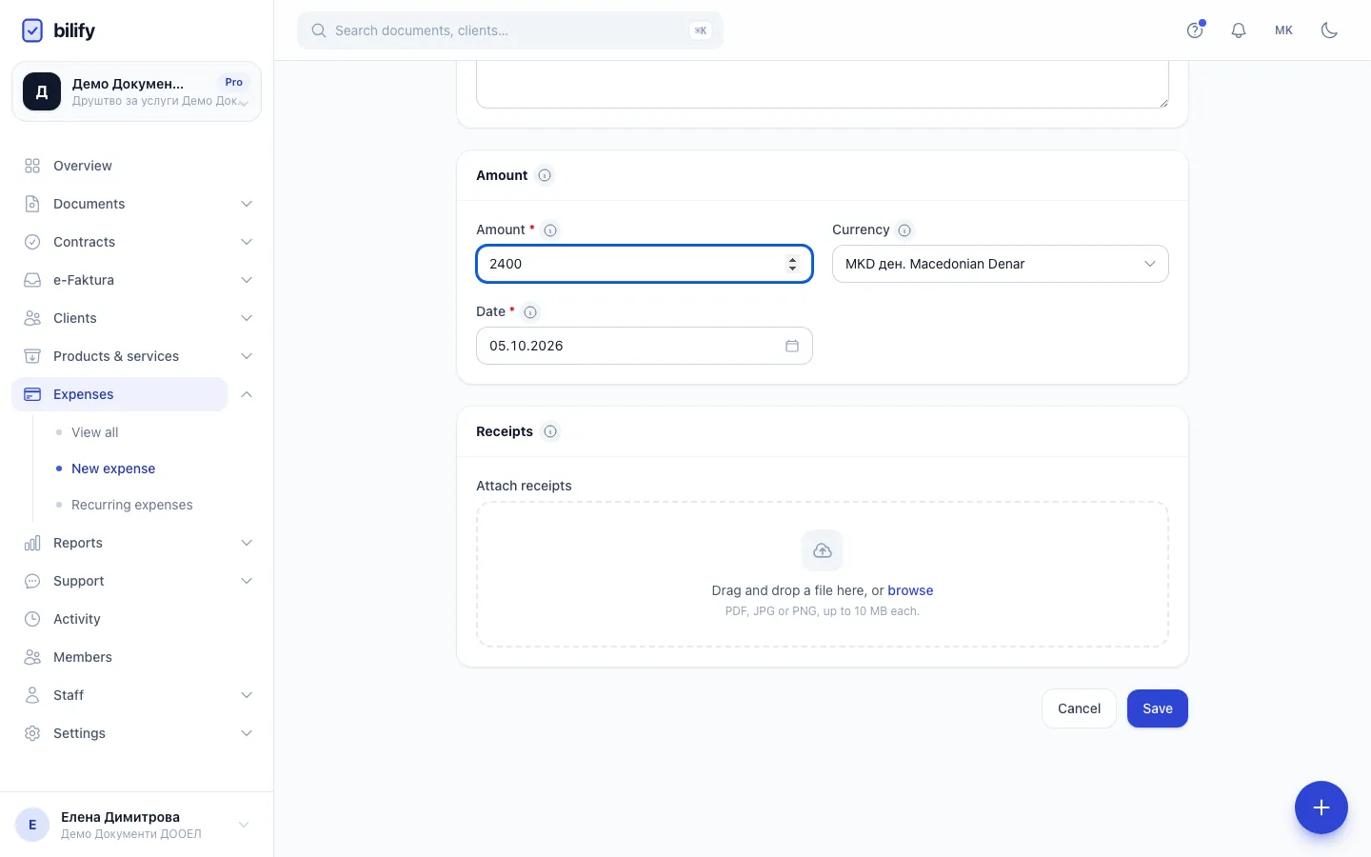This screenshot has width=1371, height=857.
Task: Expand the Contracts chevron
Action: (x=247, y=242)
